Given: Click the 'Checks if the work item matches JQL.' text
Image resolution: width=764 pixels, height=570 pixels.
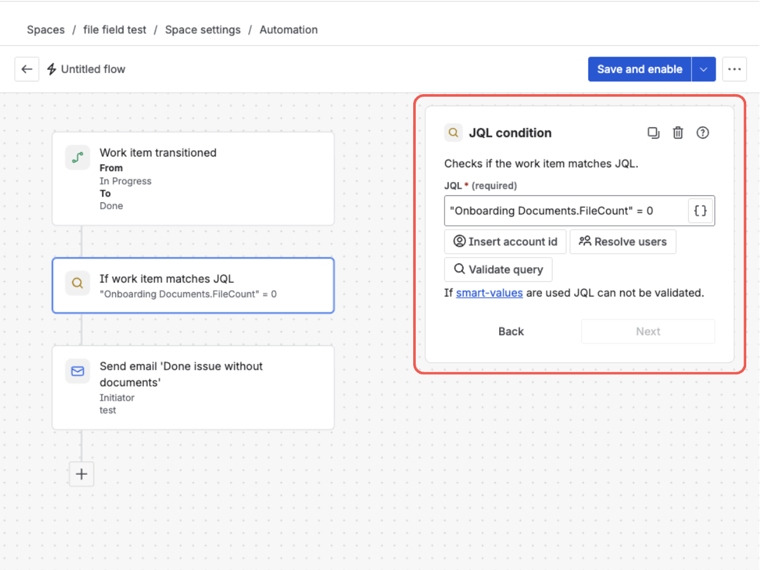Looking at the screenshot, I should [x=541, y=163].
